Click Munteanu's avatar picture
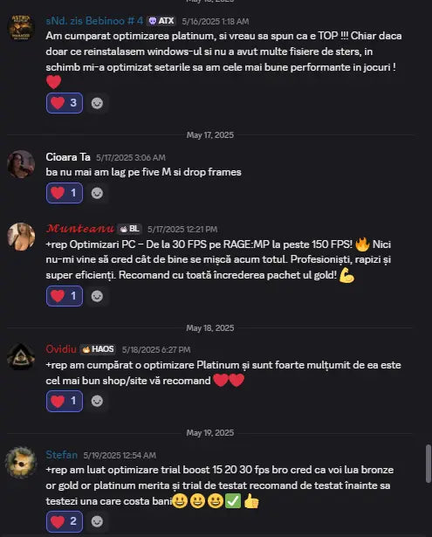 (x=21, y=237)
